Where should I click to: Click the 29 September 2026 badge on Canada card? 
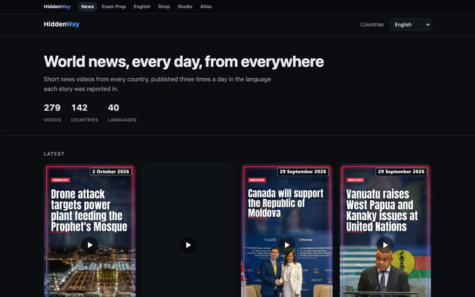[303, 172]
